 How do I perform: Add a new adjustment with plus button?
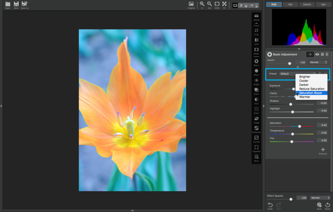(310, 54)
